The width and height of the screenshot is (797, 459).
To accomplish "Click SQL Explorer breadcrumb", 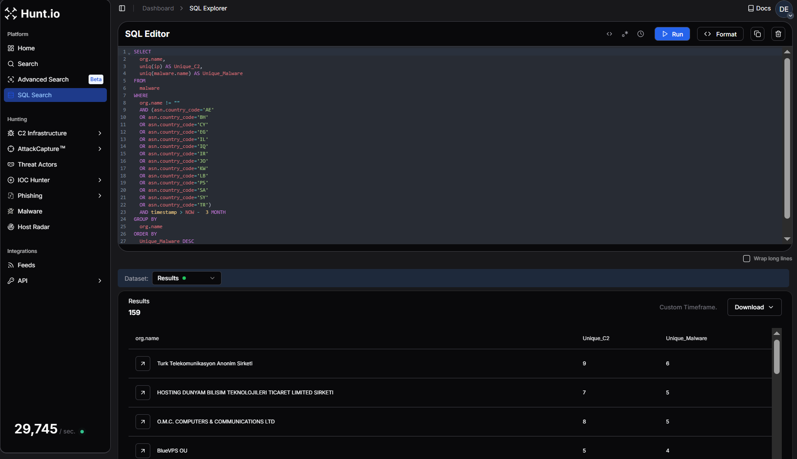I will click(208, 8).
